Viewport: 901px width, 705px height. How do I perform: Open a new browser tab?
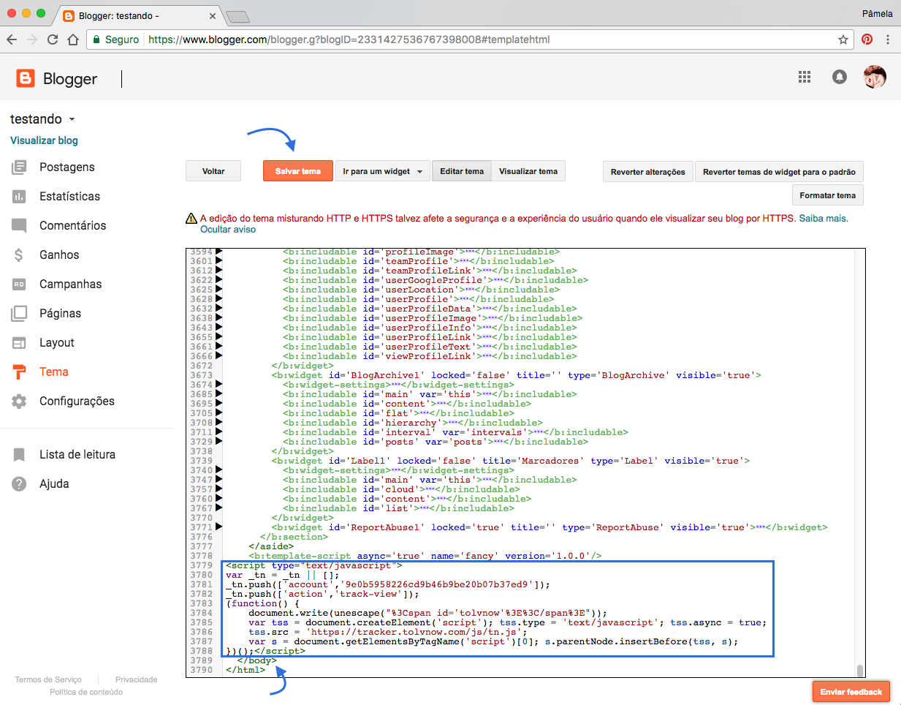(237, 17)
